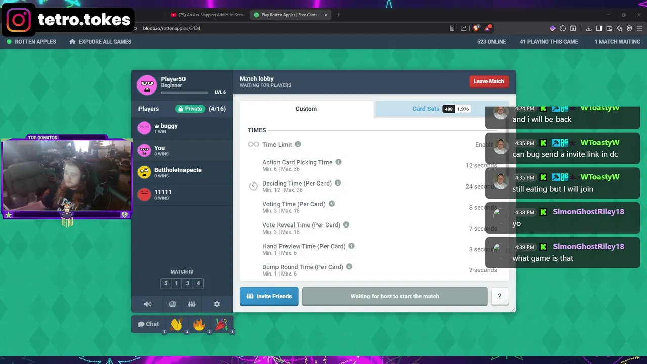The image size is (647, 364).
Task: Click the green Private lock badge
Action: (190, 109)
